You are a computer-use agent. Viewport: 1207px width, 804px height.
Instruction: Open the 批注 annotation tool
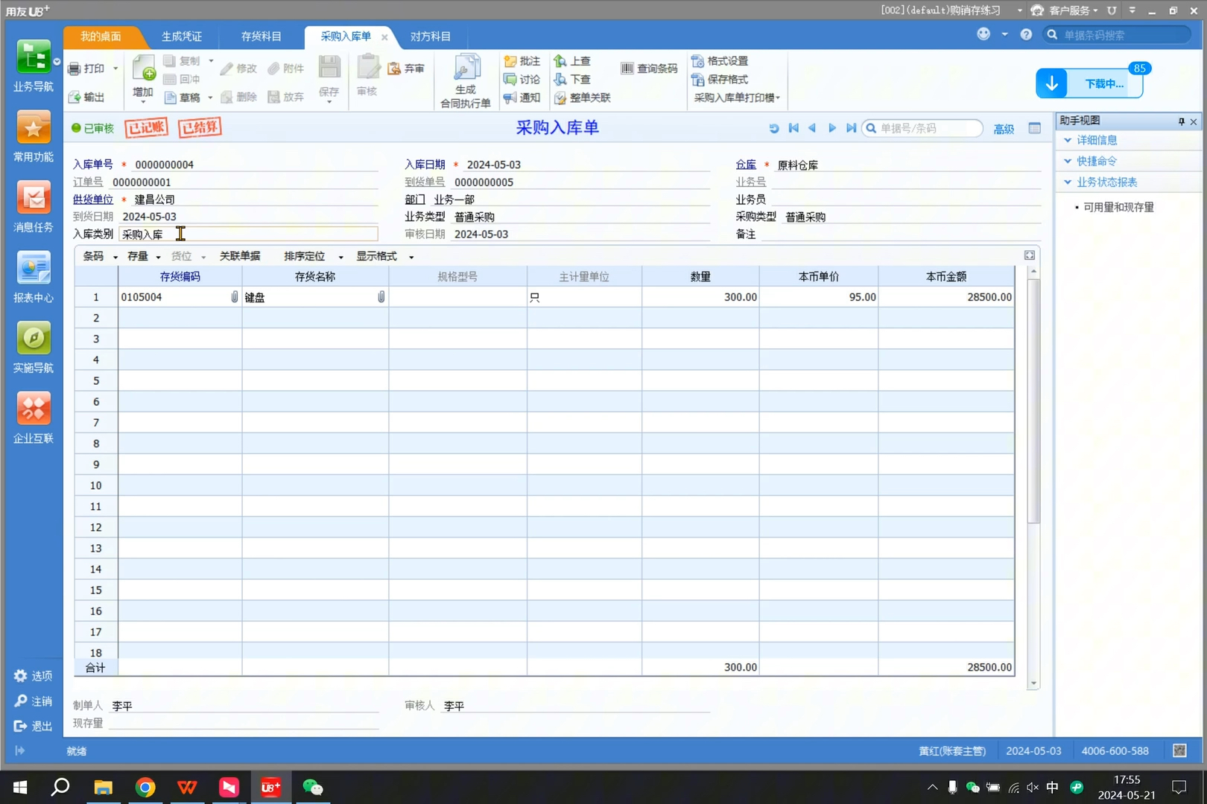521,61
